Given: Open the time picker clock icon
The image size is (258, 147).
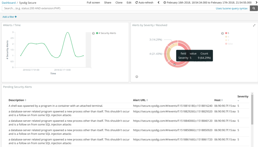Looking at the screenshot, I should point(165,3).
